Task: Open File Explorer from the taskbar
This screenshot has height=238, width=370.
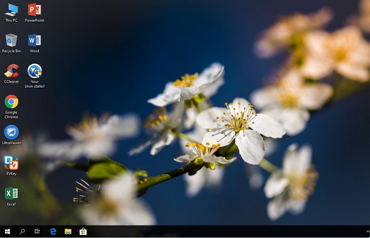Action: point(68,232)
